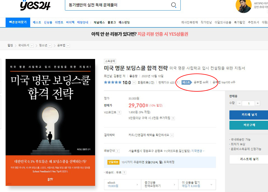This screenshot has width=268, height=192.
Task: Click the five-star rating icons
Action: point(113,82)
